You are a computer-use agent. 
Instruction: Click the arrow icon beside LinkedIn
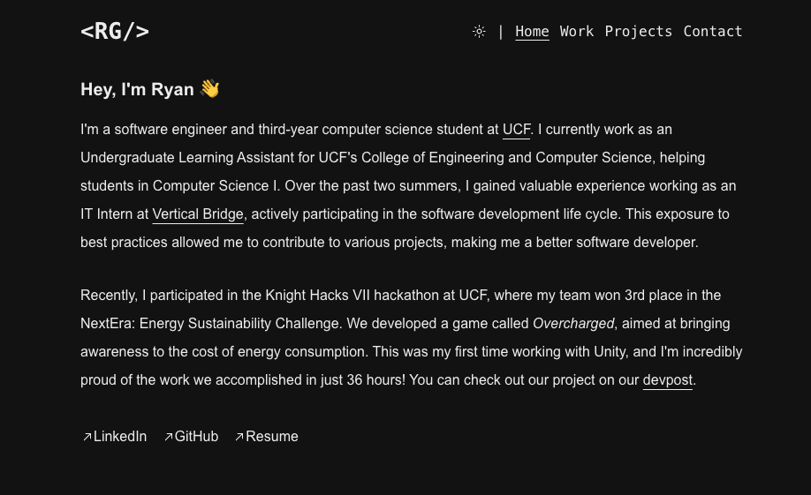87,437
